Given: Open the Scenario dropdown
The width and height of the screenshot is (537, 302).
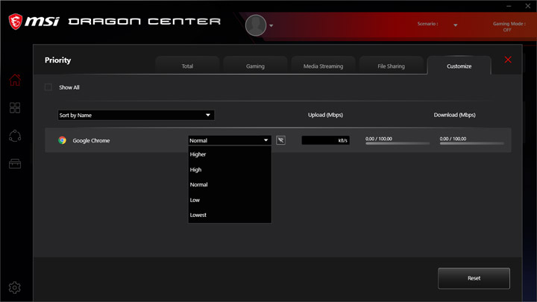Looking at the screenshot, I should 455,25.
